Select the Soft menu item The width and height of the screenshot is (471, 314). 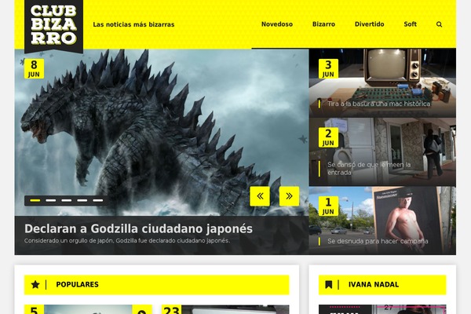[410, 24]
